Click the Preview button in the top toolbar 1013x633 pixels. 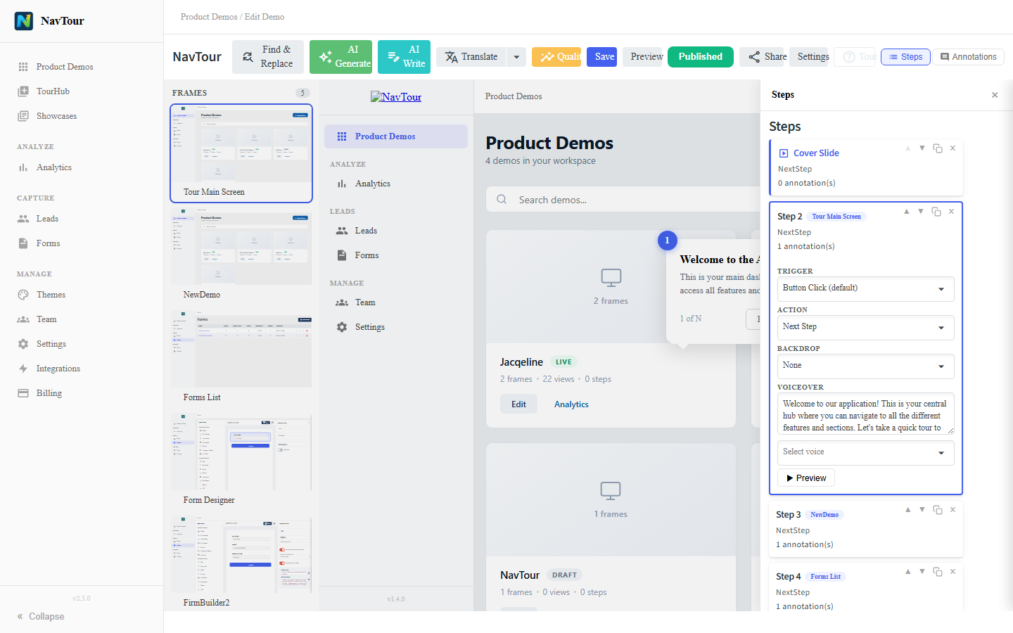tap(643, 57)
